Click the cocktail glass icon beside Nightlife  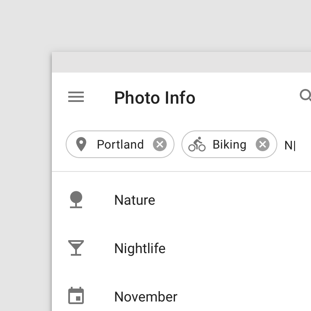[76, 248]
